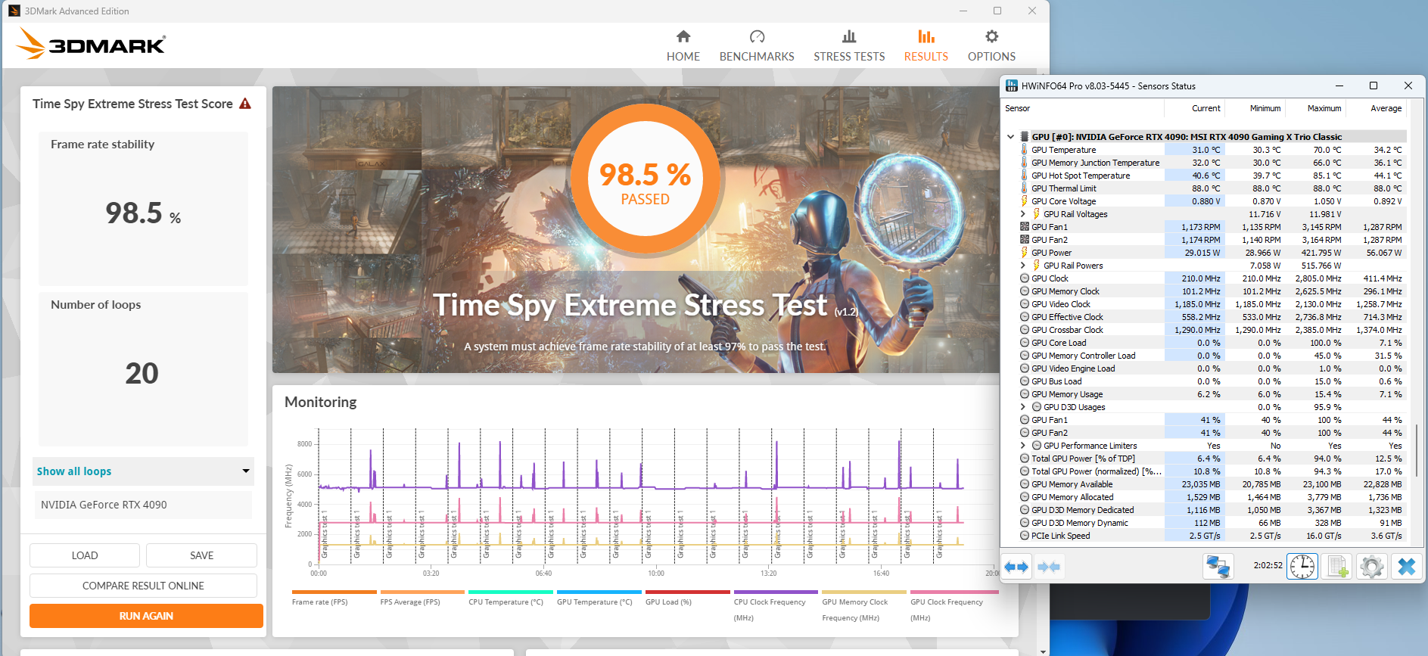Screen dimensions: 1428x656
Task: Expand the GPU Performance Limiters row
Action: [x=1023, y=446]
